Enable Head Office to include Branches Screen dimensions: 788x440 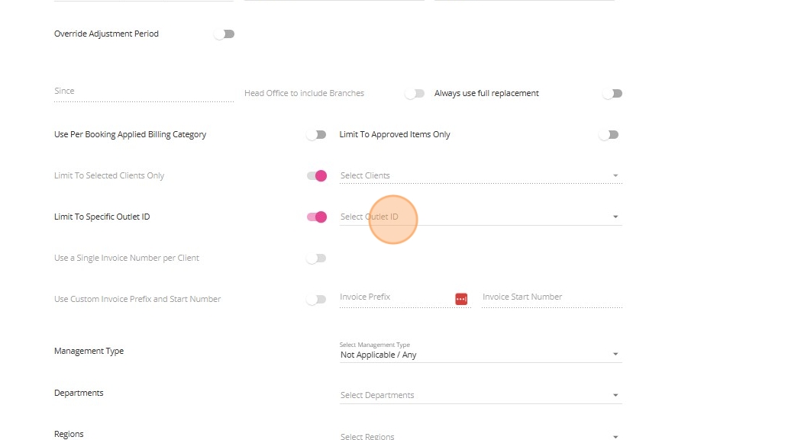(415, 93)
